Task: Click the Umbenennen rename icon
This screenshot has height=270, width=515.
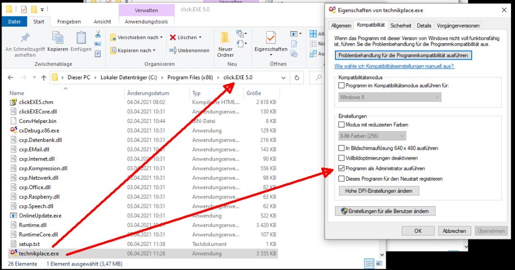Action: [x=173, y=51]
